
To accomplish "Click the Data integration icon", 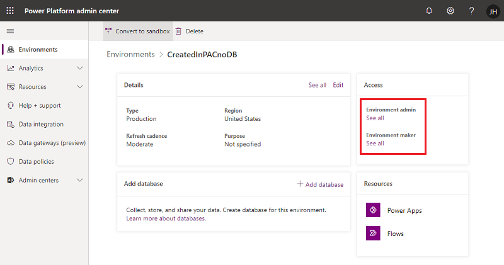I will pyautogui.click(x=11, y=124).
